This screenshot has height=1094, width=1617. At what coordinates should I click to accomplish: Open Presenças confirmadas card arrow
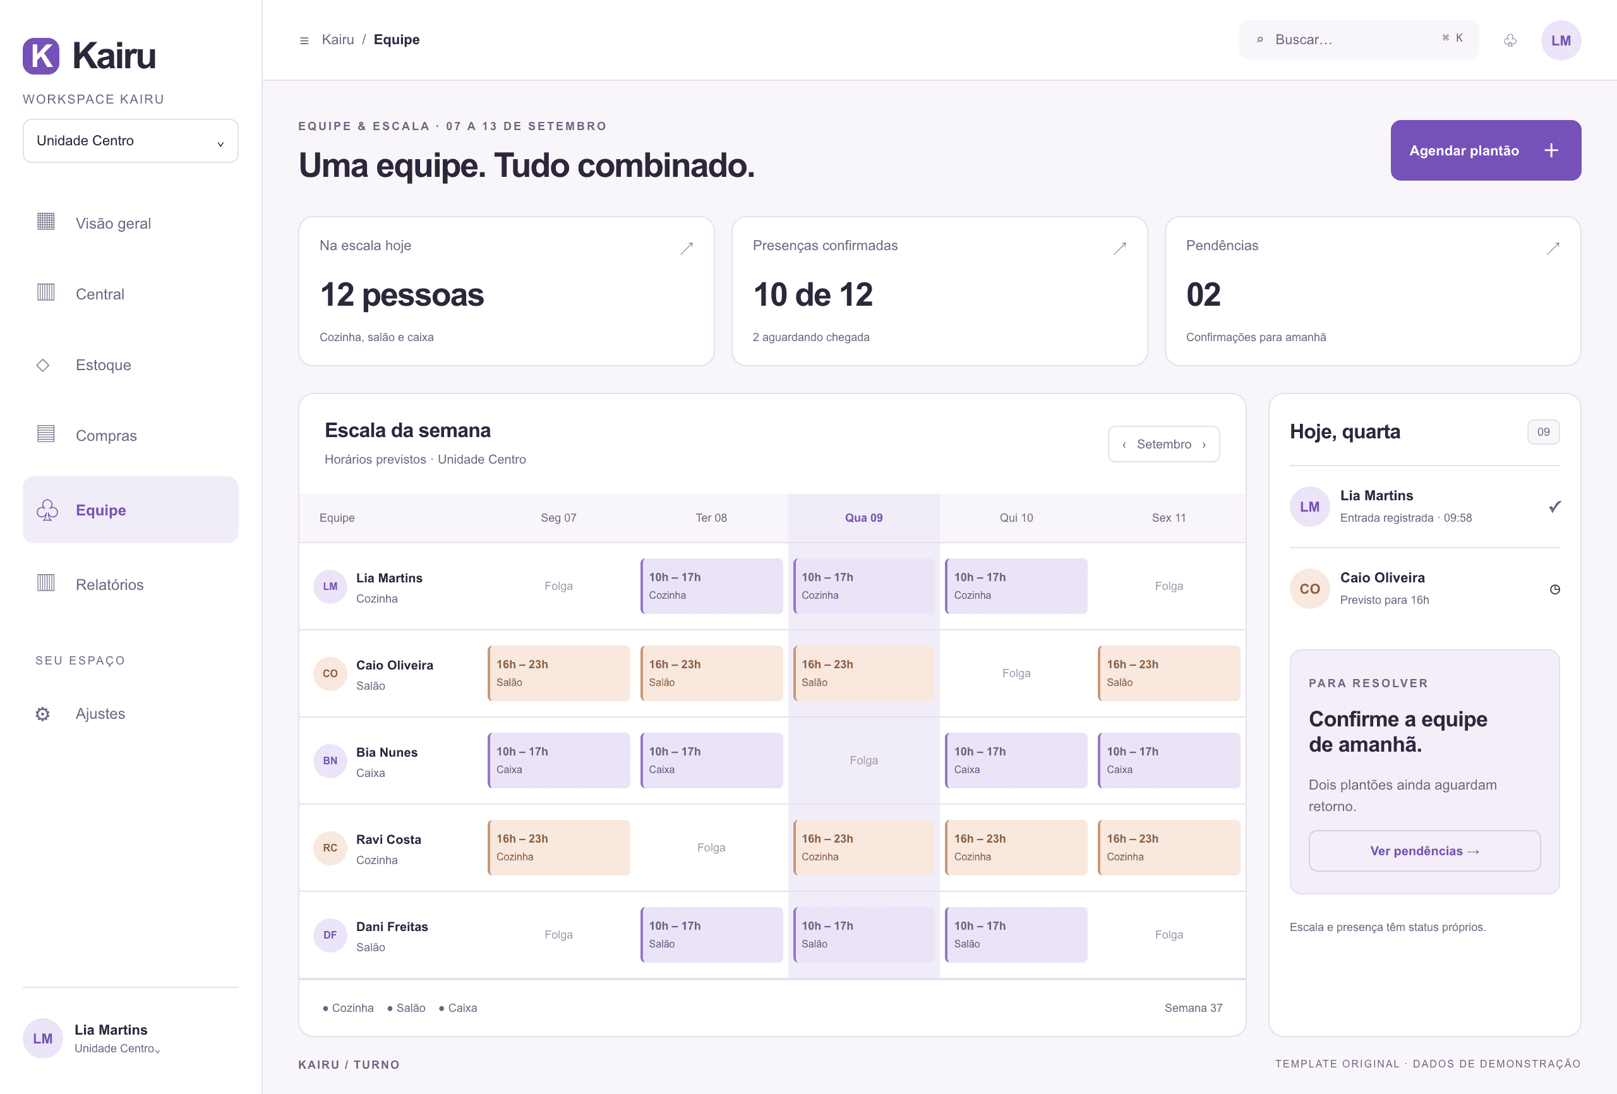[1119, 248]
